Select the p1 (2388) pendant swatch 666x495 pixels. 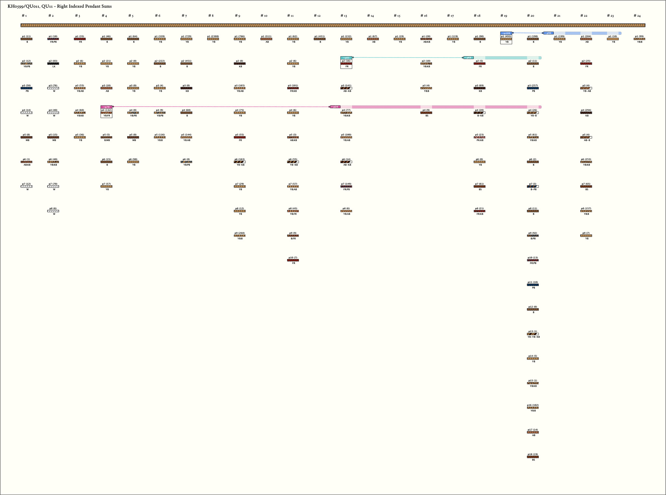tap(213, 39)
